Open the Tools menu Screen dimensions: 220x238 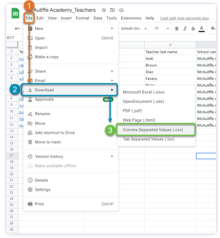(x=112, y=18)
